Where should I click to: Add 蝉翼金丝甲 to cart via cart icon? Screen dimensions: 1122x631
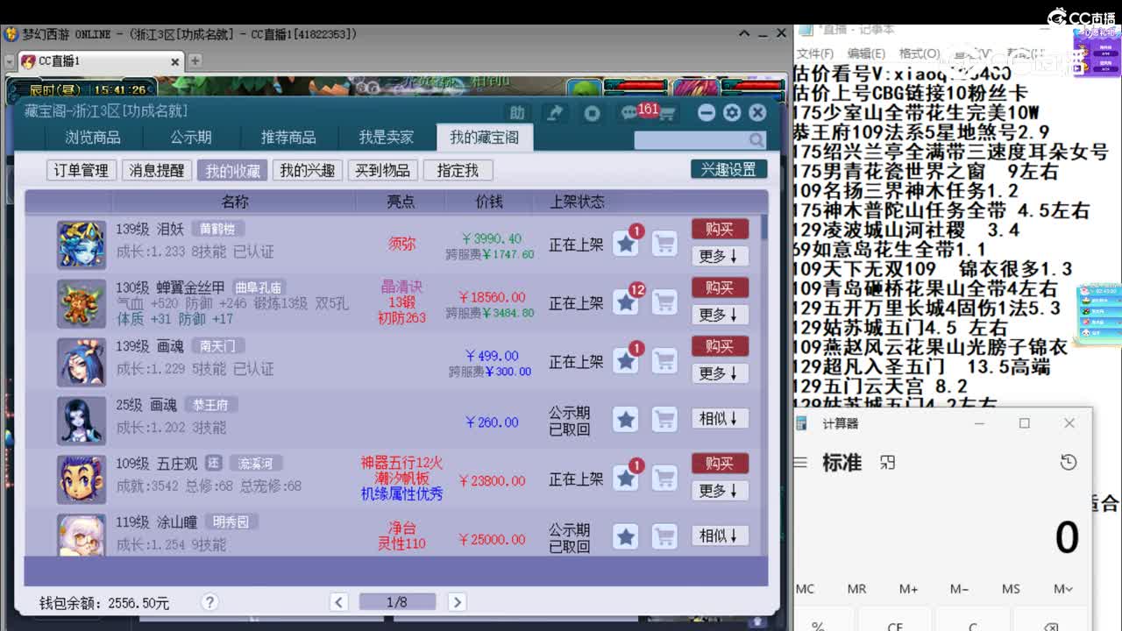(665, 303)
